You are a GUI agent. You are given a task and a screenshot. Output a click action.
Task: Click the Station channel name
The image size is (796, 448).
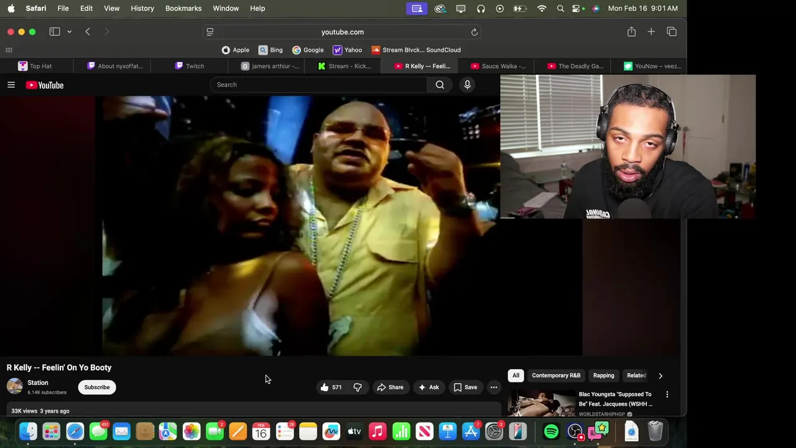click(x=37, y=383)
